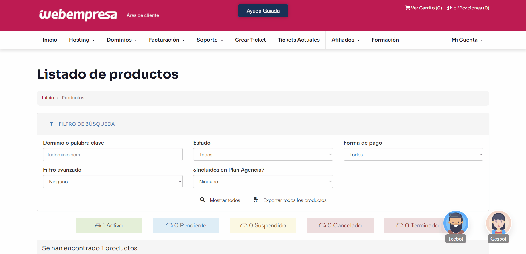Viewport: 526px width, 254px height.
Task: Open the Gesbot chat avatar
Action: tap(498, 223)
